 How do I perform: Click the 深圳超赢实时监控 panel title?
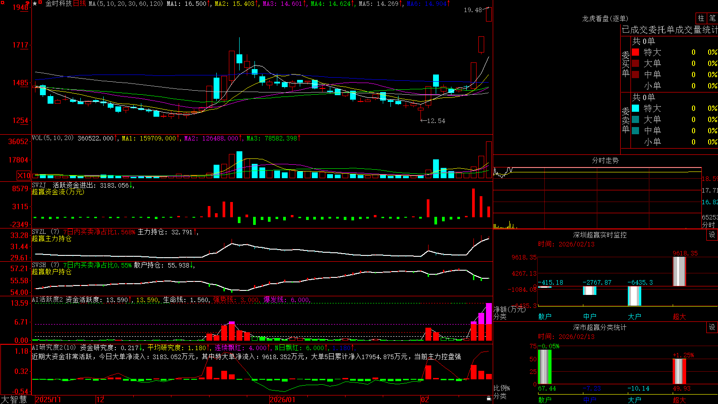[600, 235]
